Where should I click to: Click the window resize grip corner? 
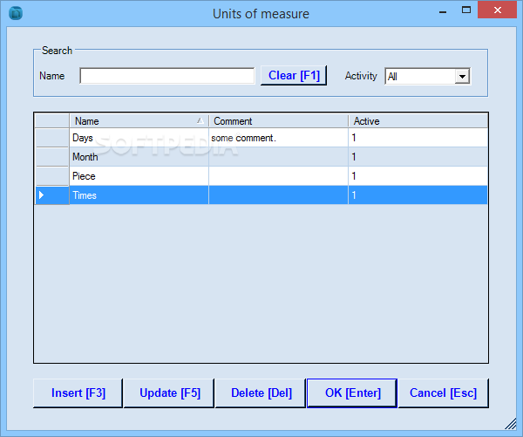point(511,424)
